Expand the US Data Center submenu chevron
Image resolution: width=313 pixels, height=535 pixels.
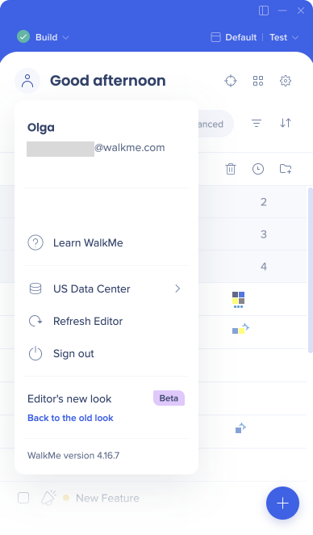[177, 289]
